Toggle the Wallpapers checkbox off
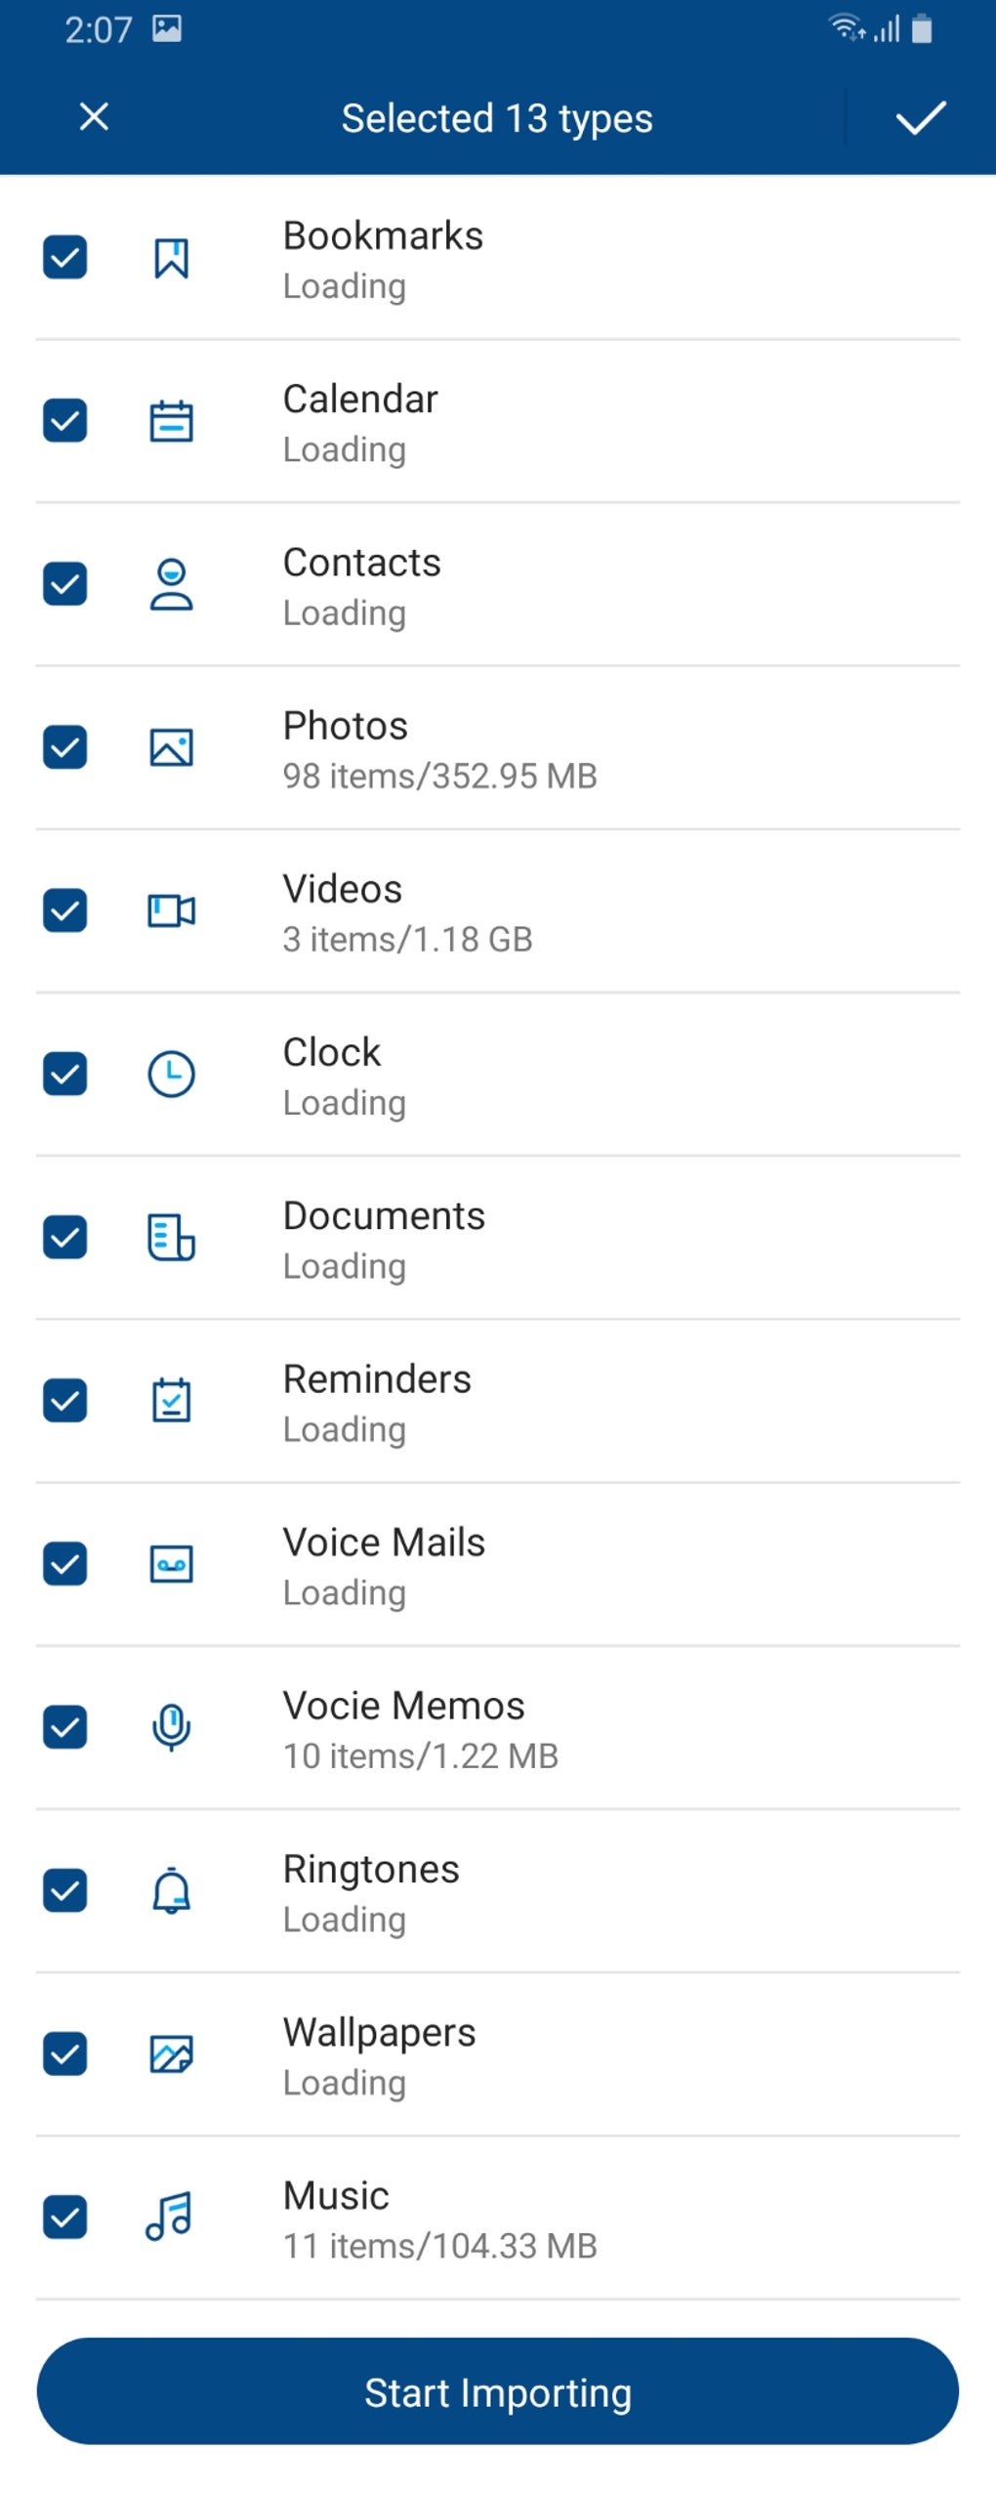Screen dimensions: 996x2494 coord(65,2053)
